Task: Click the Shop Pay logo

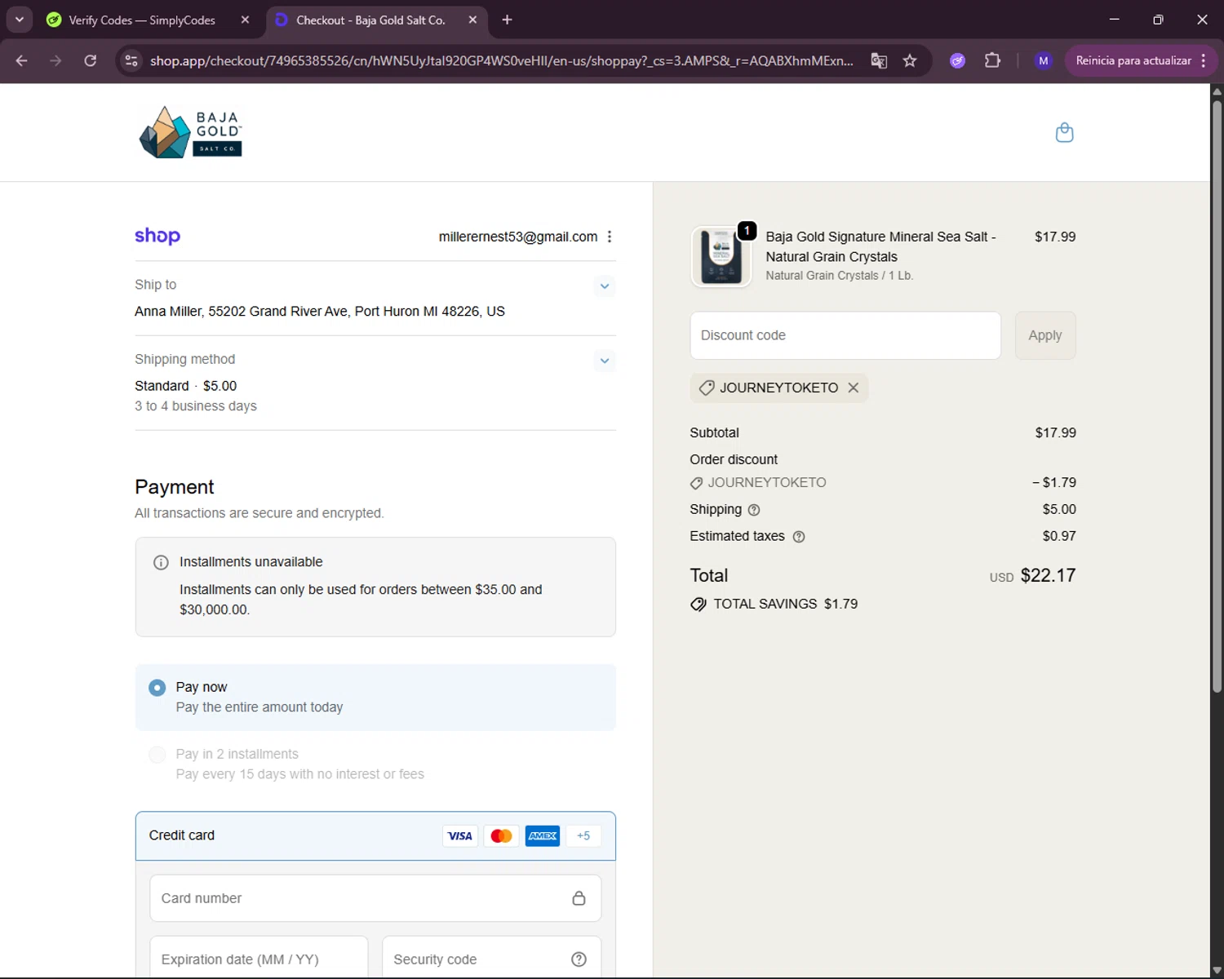Action: click(x=157, y=236)
